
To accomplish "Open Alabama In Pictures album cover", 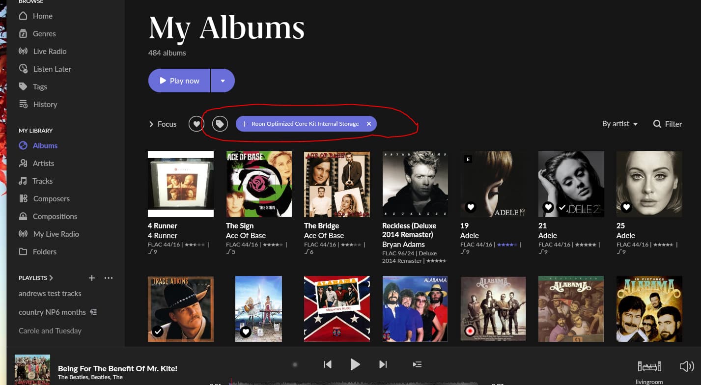I will (x=649, y=308).
